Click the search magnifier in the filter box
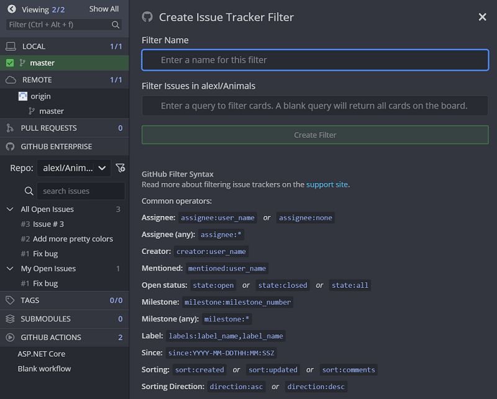The width and height of the screenshot is (497, 399). 116,25
